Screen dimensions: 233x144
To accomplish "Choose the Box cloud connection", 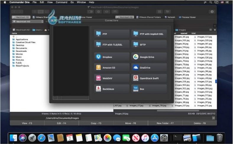I will (149, 89).
